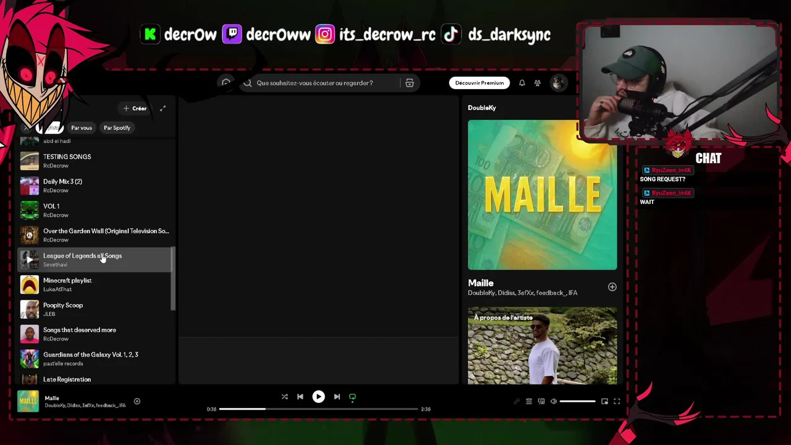The image size is (791, 445).
Task: Open the mini player
Action: (604, 401)
